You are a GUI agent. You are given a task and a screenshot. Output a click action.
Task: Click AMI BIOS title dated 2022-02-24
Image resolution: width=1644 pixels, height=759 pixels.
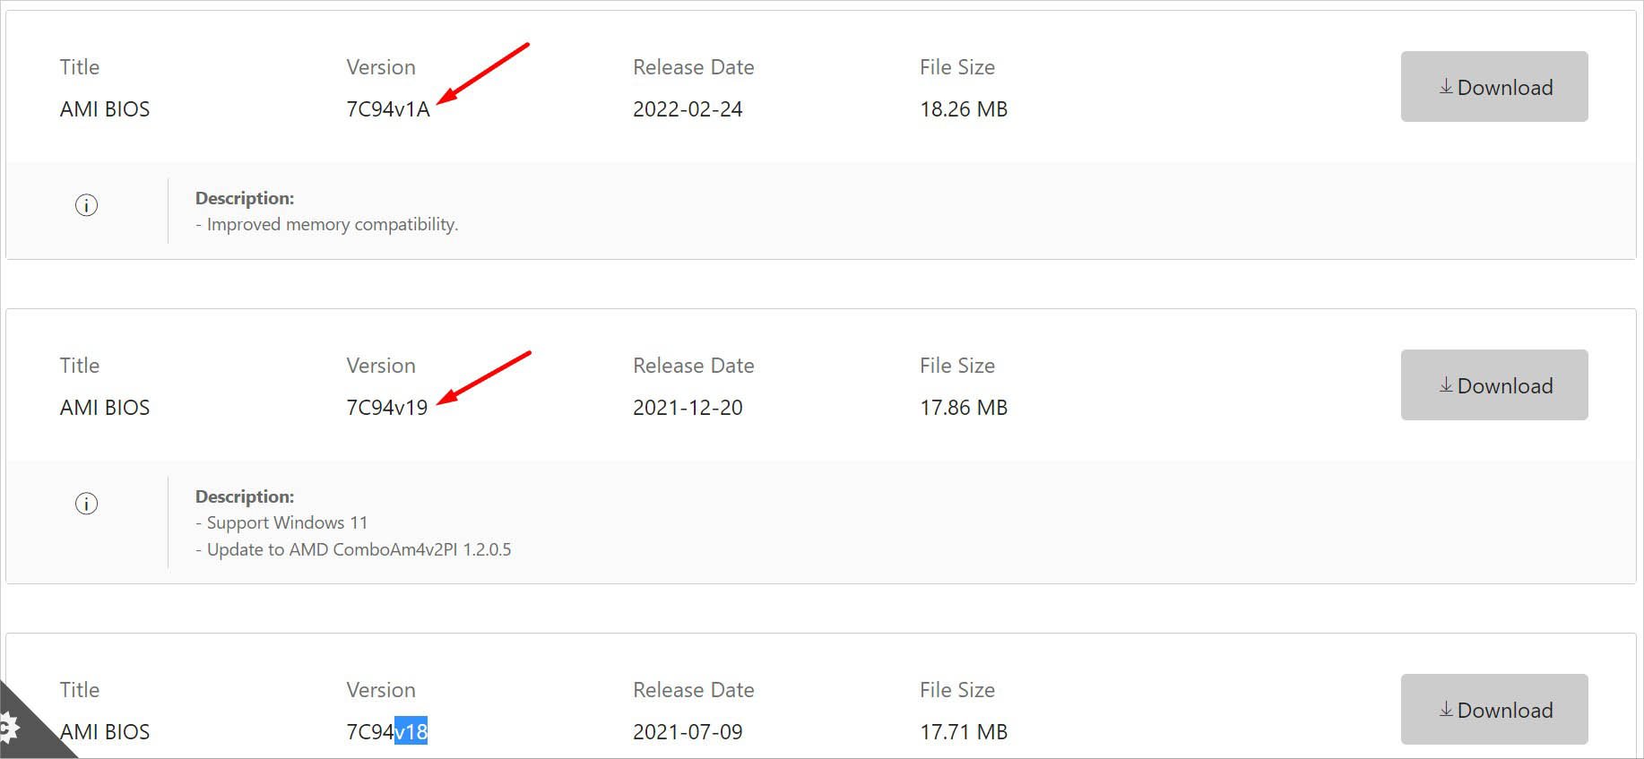pyautogui.click(x=105, y=109)
